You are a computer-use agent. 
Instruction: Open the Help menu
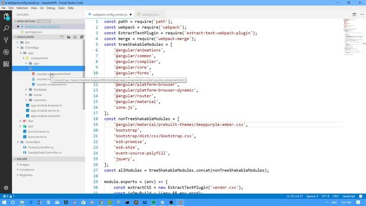[x=71, y=8]
